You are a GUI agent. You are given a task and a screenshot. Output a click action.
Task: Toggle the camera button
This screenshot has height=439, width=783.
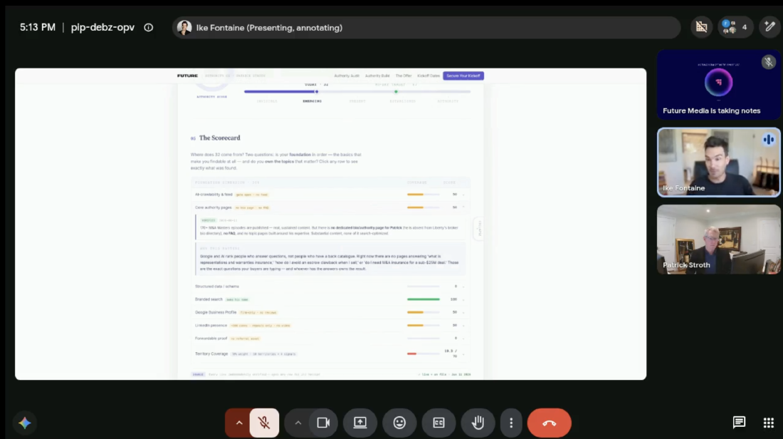tap(324, 423)
